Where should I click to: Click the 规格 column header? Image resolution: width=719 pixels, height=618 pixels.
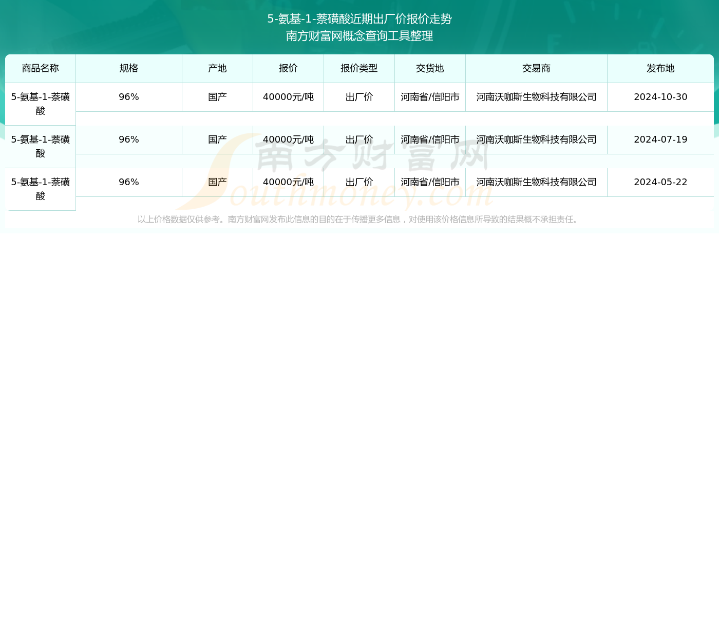pos(129,68)
